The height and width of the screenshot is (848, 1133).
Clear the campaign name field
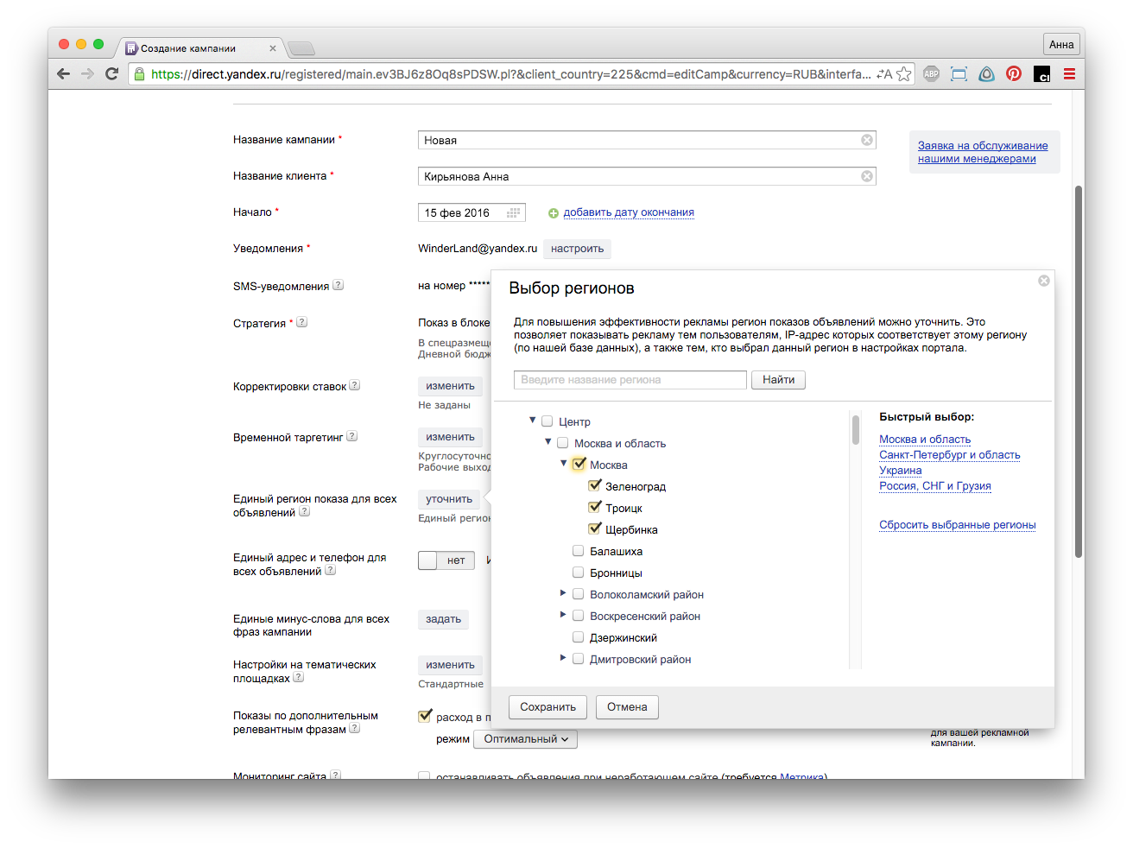[x=867, y=140]
